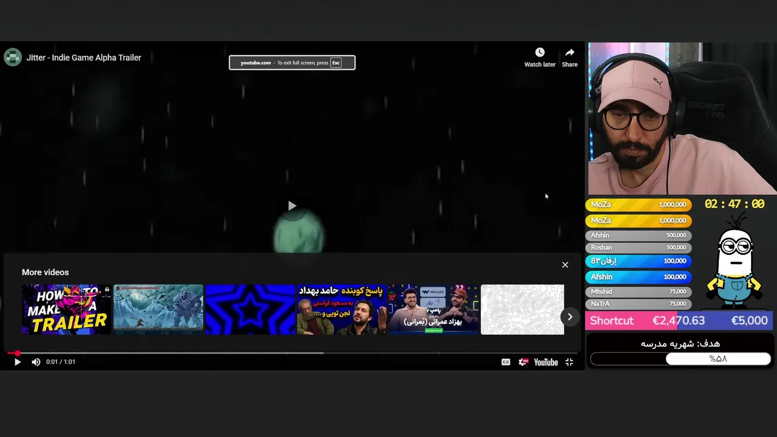This screenshot has width=777, height=437.
Task: Click the Shortcut €2,470.63 goal bar
Action: point(679,320)
